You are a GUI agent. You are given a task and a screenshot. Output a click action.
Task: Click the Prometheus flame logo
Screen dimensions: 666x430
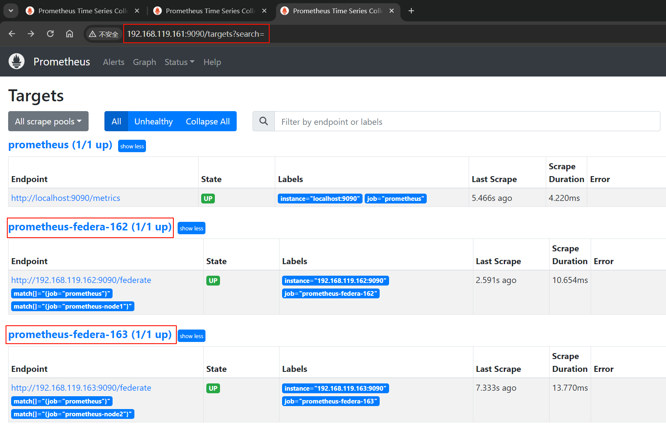[x=17, y=62]
